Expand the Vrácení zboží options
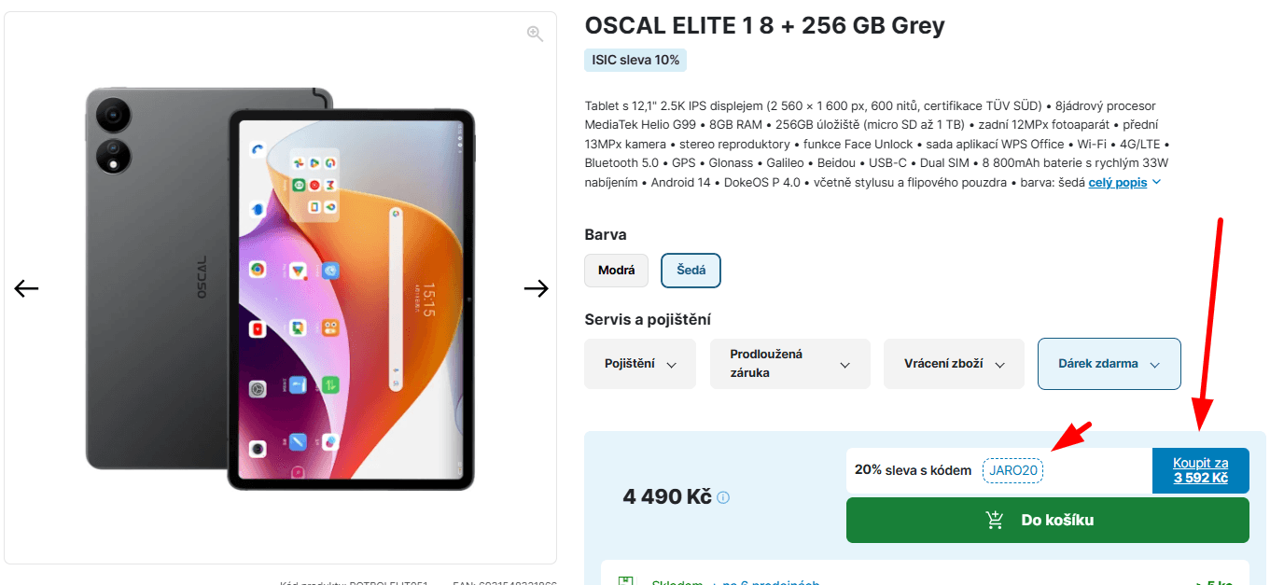Image resolution: width=1270 pixels, height=585 pixels. click(x=954, y=364)
